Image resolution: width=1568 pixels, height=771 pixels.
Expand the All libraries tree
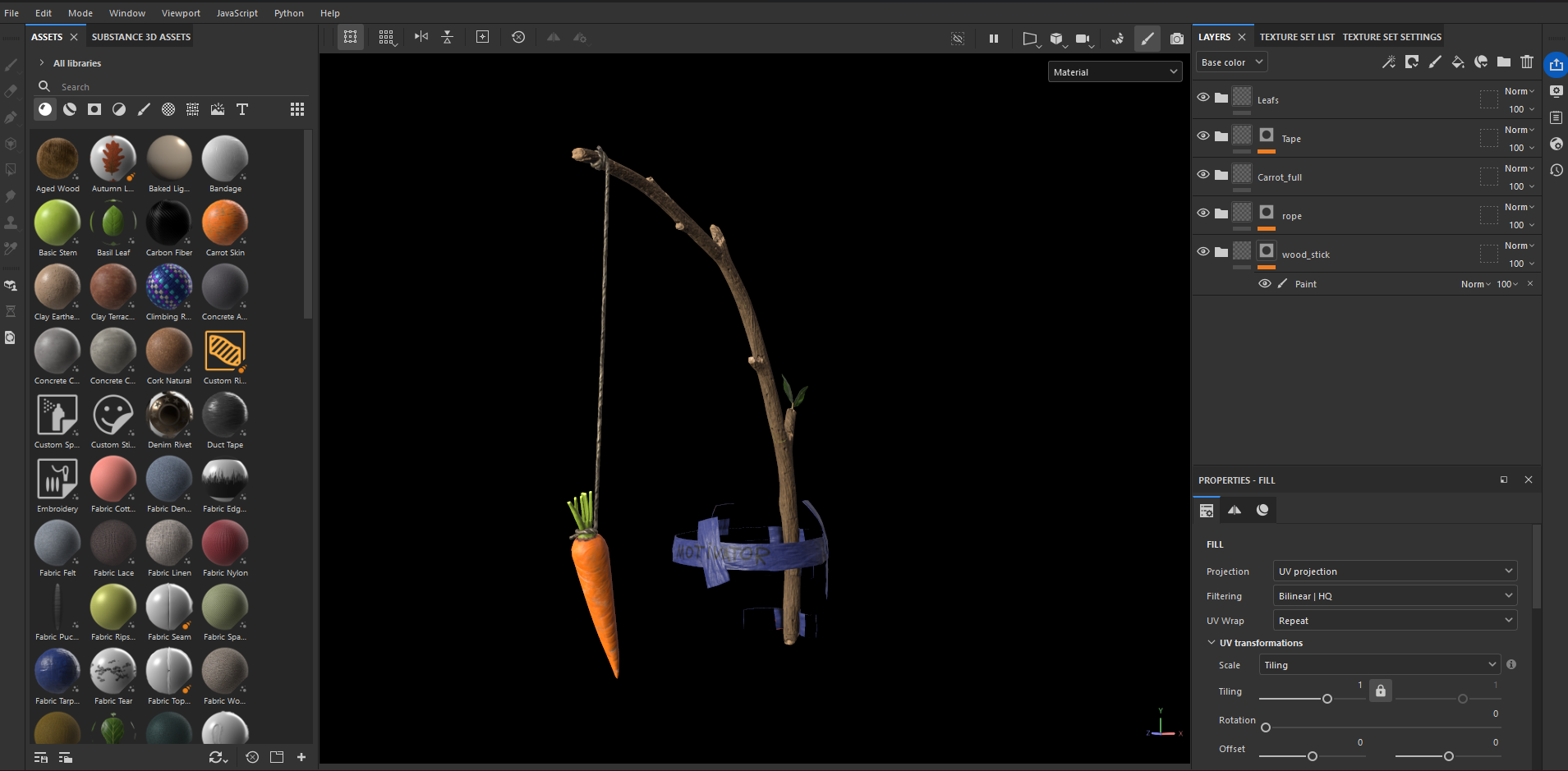42,63
